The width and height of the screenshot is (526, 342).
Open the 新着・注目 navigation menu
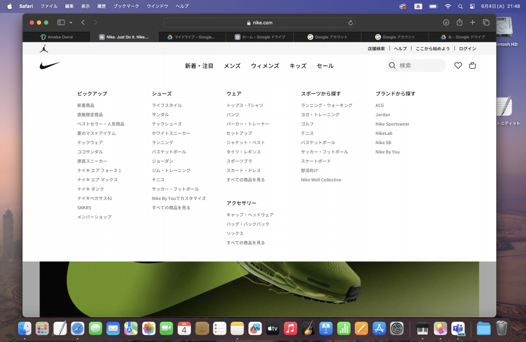(x=199, y=66)
